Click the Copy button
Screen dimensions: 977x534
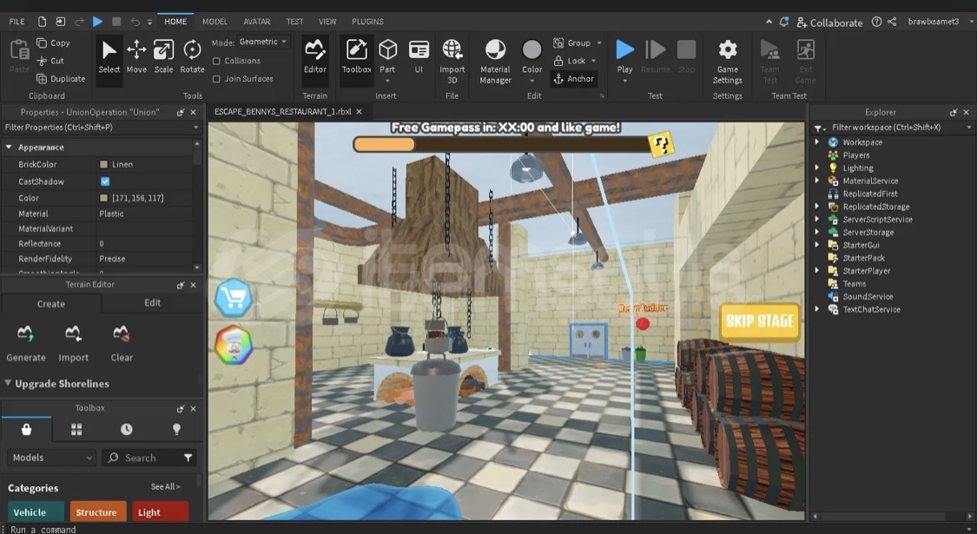(54, 43)
